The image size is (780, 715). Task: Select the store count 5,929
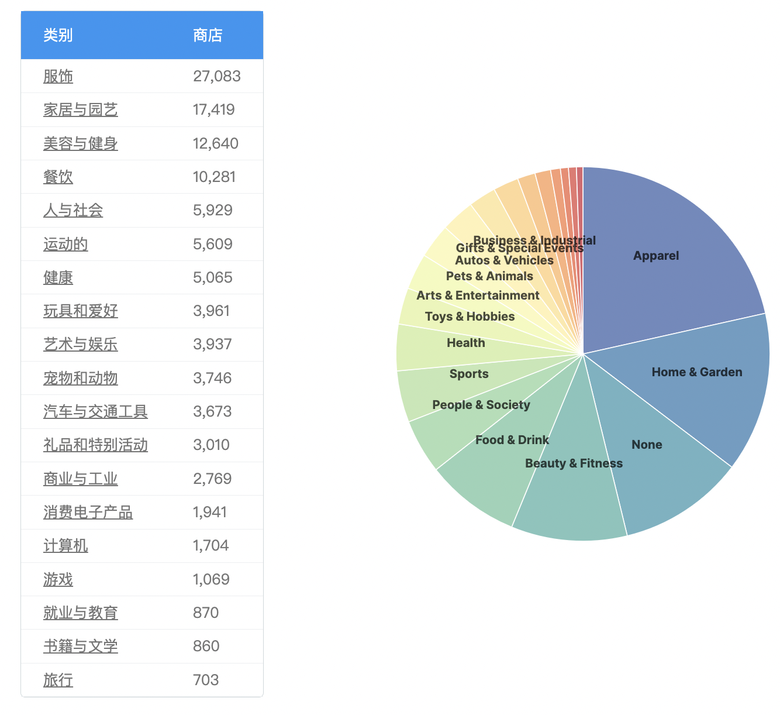[213, 210]
